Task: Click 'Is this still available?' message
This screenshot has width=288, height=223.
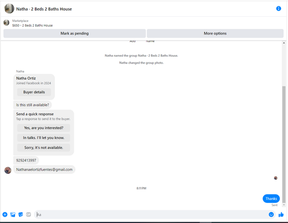Action: (x=32, y=105)
